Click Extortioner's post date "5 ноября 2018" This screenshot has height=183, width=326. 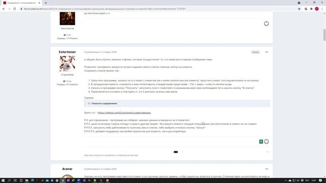108,52
